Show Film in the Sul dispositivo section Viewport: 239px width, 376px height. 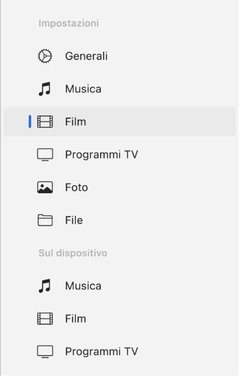(x=120, y=318)
